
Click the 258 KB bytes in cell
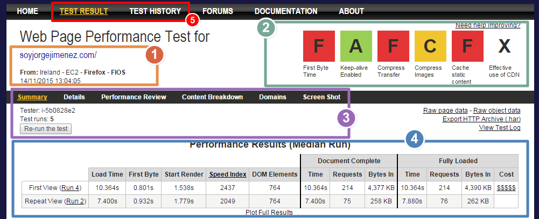381,201
